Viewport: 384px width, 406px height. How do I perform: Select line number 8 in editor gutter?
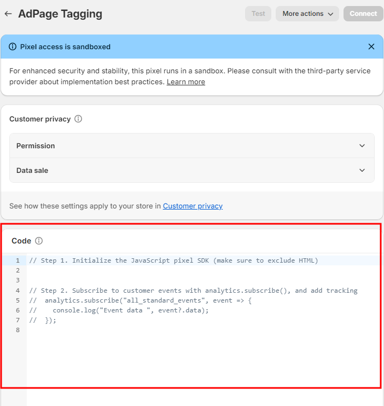tap(18, 330)
